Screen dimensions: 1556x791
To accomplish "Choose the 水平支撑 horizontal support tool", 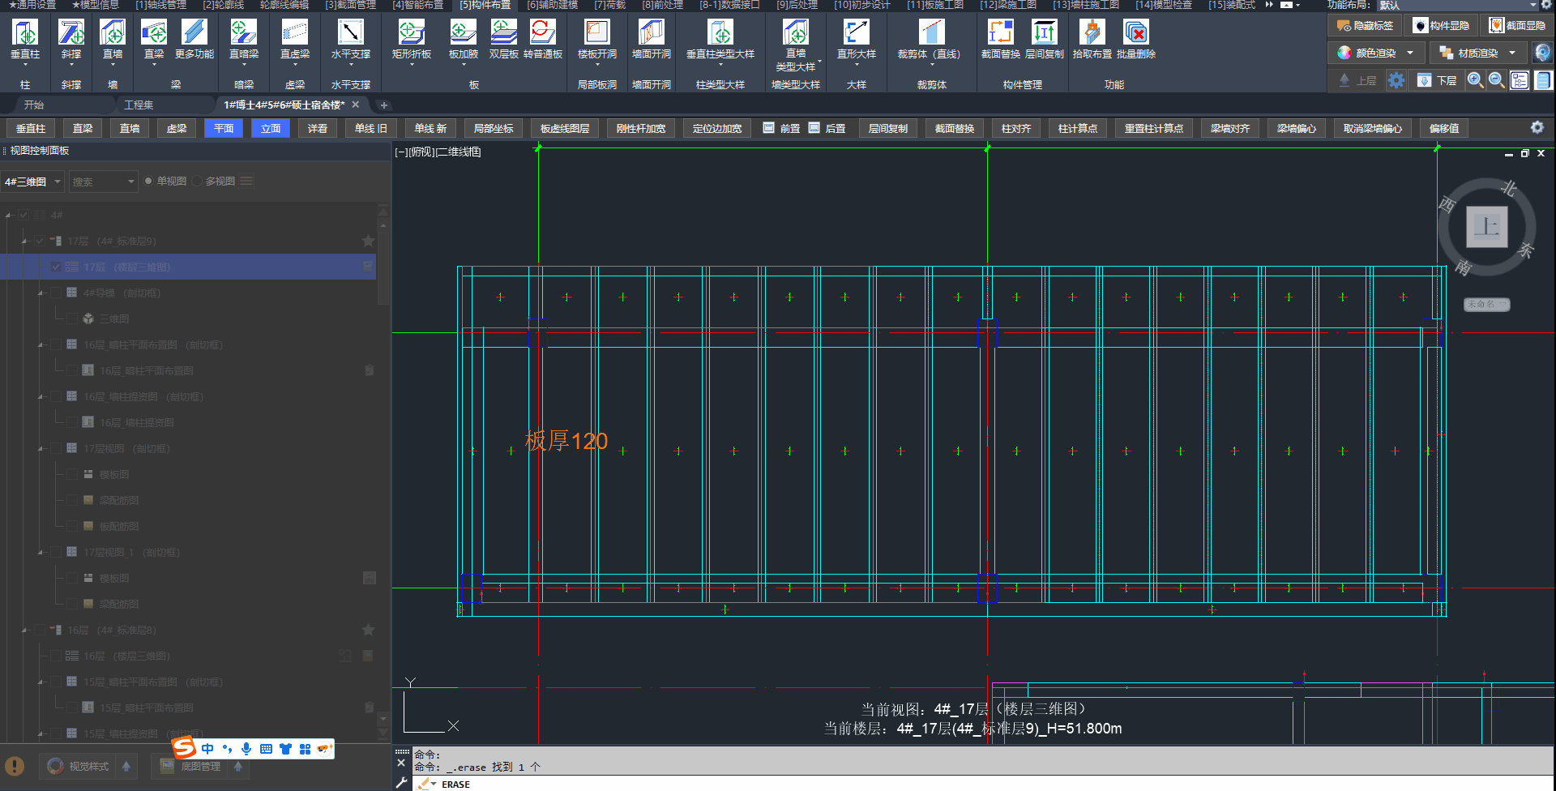I will click(x=350, y=34).
